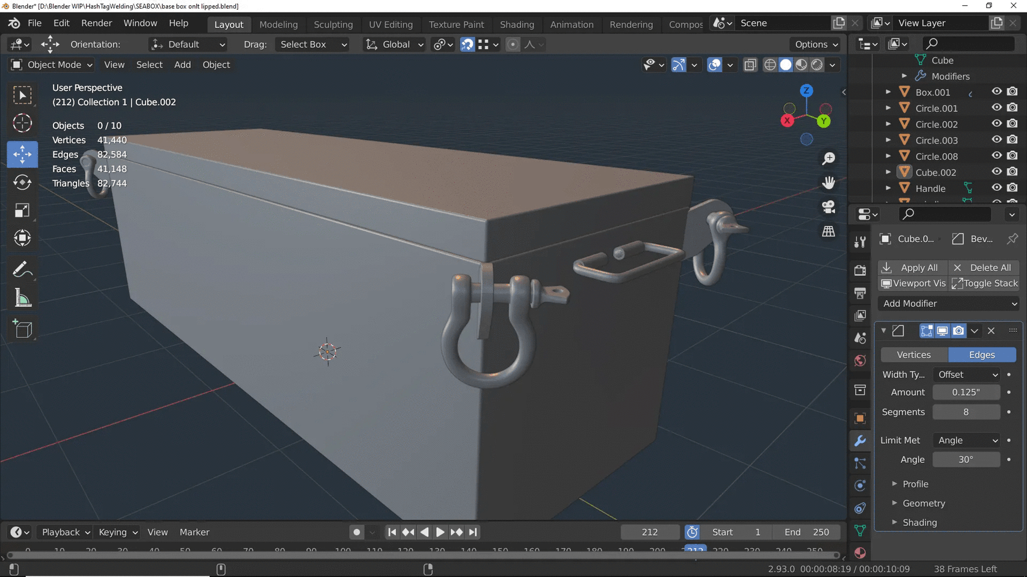Select the Add Cube tool

tap(22, 329)
